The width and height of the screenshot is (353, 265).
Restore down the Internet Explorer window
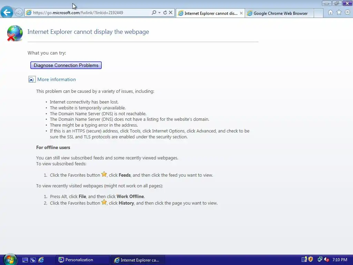point(337,3)
